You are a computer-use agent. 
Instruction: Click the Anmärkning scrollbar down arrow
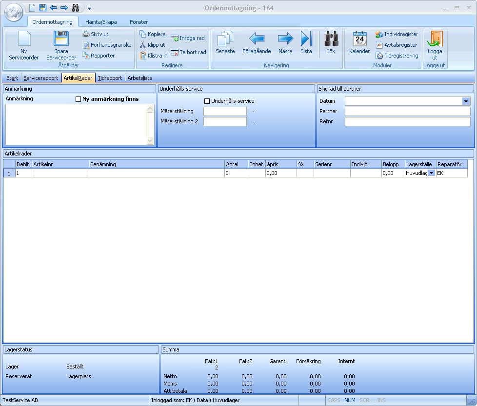(x=150, y=141)
